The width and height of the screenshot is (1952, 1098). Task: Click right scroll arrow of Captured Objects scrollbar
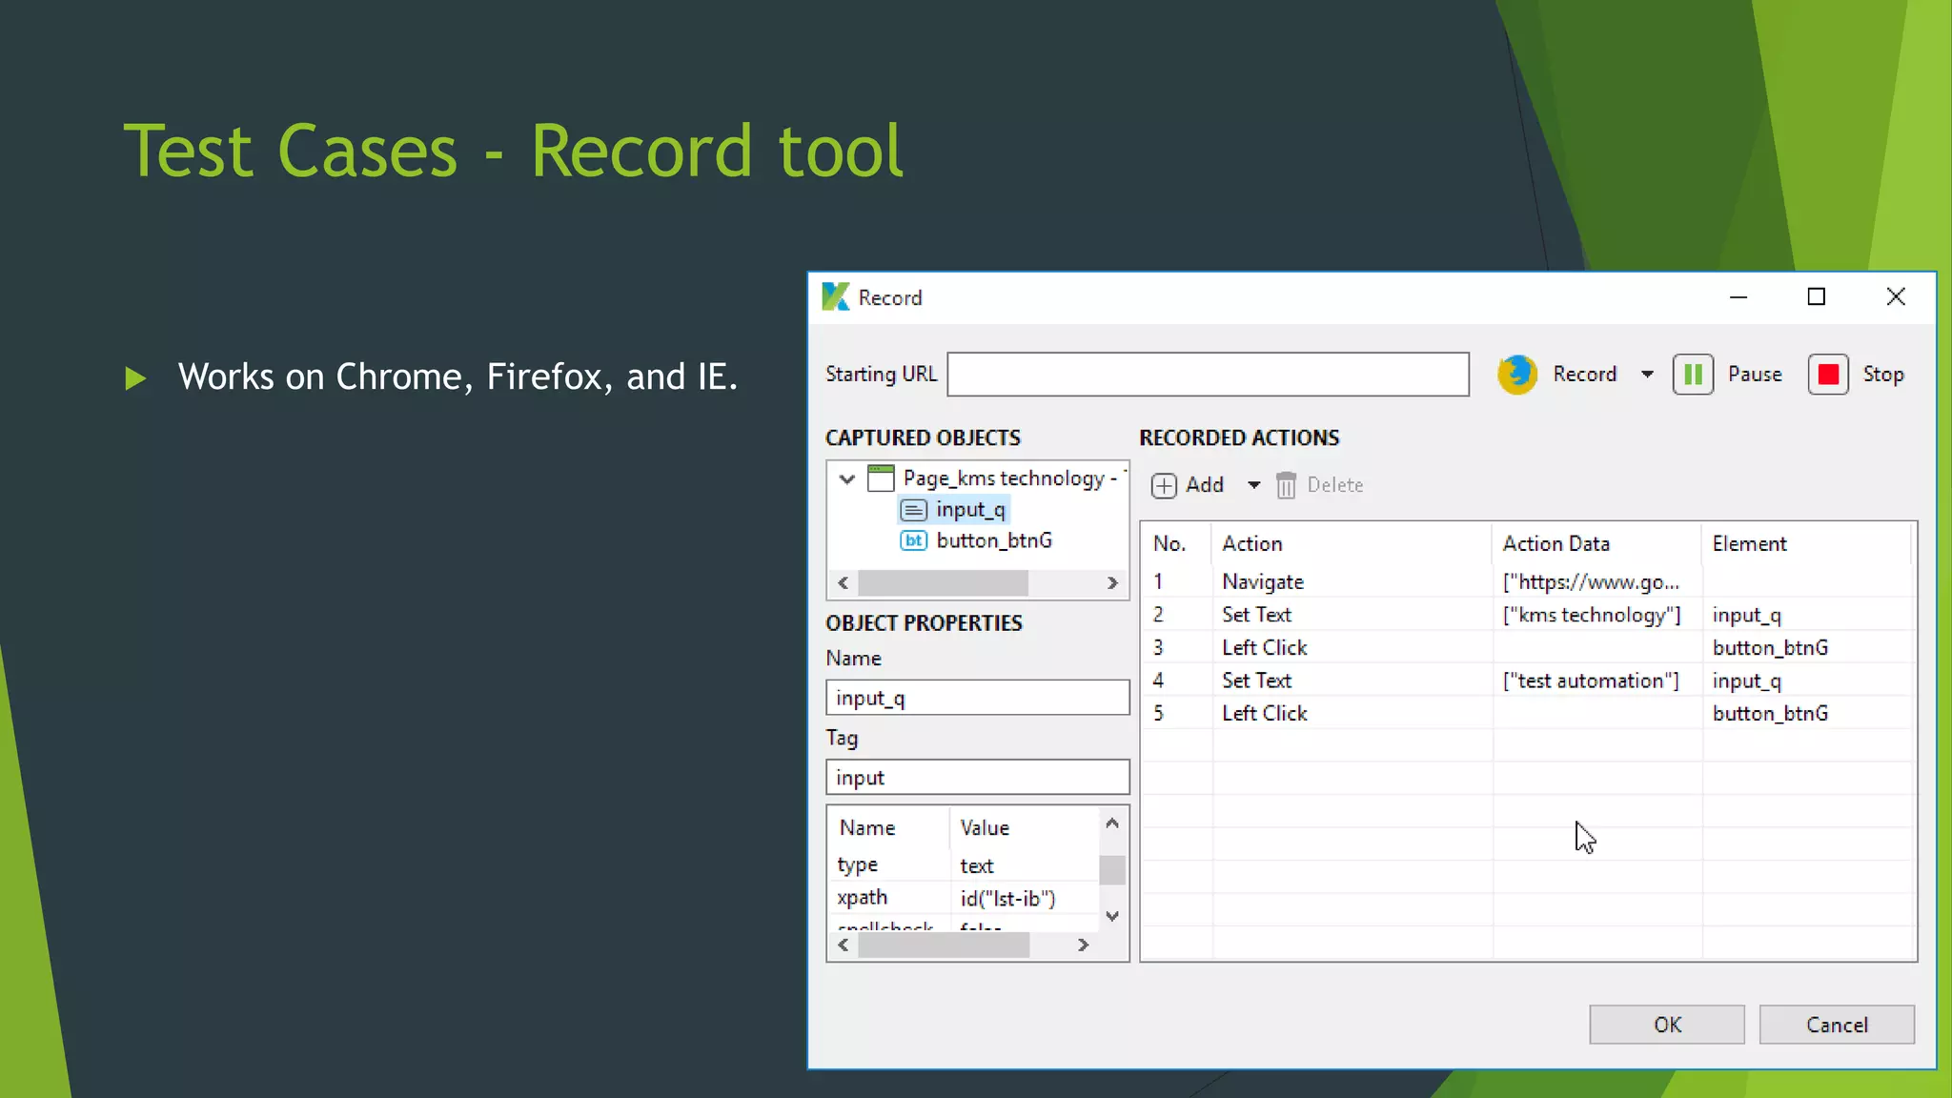pos(1112,582)
